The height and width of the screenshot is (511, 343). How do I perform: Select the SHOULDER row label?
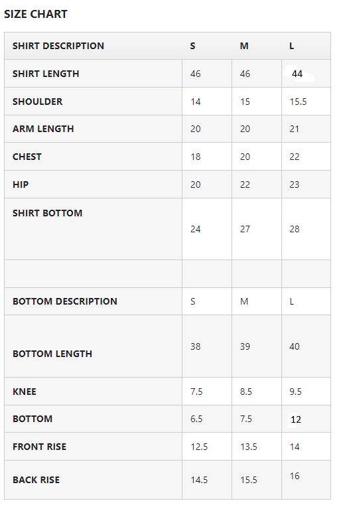(x=37, y=102)
